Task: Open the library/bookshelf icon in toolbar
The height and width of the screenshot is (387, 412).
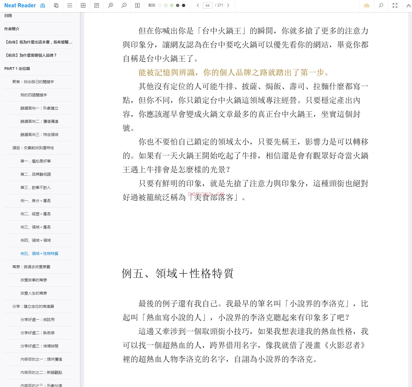Action: tap(56, 5)
